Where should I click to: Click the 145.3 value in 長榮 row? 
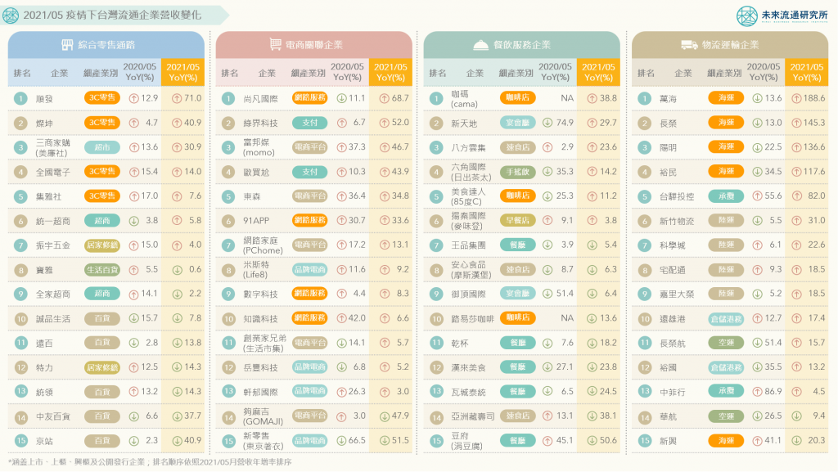[x=814, y=122]
